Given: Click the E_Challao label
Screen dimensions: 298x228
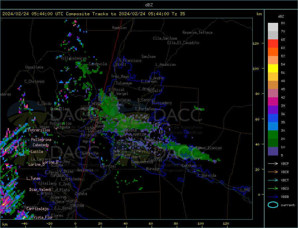Looking at the screenshot, I should click(x=59, y=109).
